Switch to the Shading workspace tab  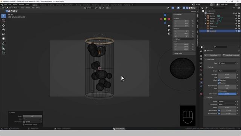click(x=78, y=5)
